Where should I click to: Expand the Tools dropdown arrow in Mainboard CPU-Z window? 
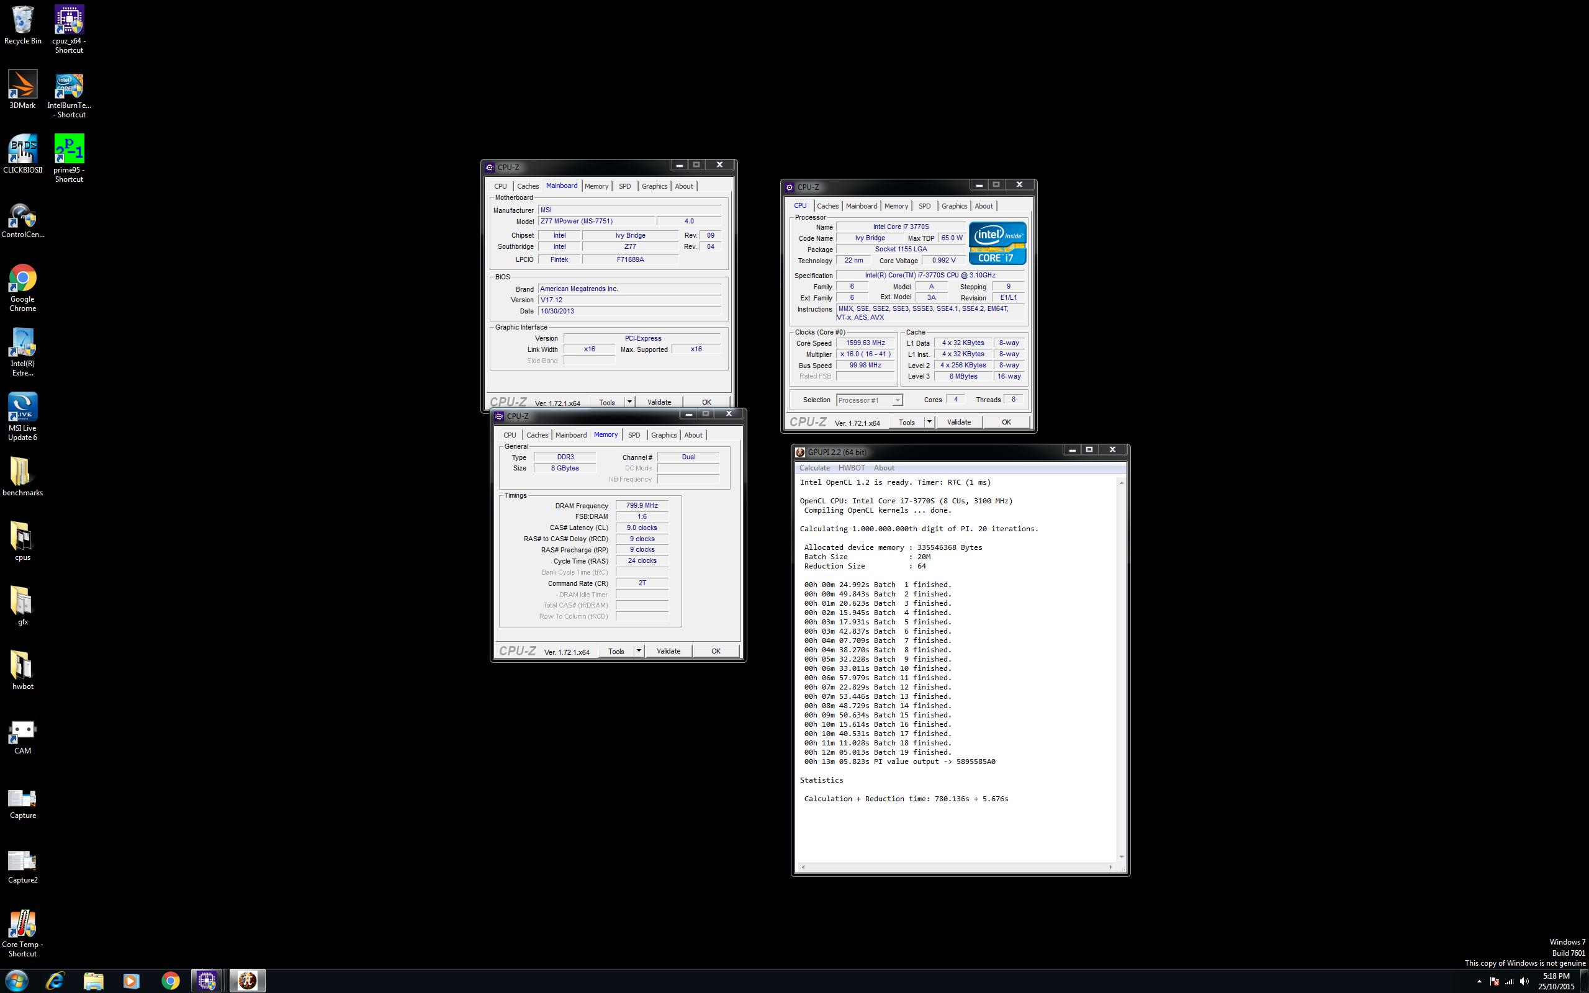[x=629, y=402]
